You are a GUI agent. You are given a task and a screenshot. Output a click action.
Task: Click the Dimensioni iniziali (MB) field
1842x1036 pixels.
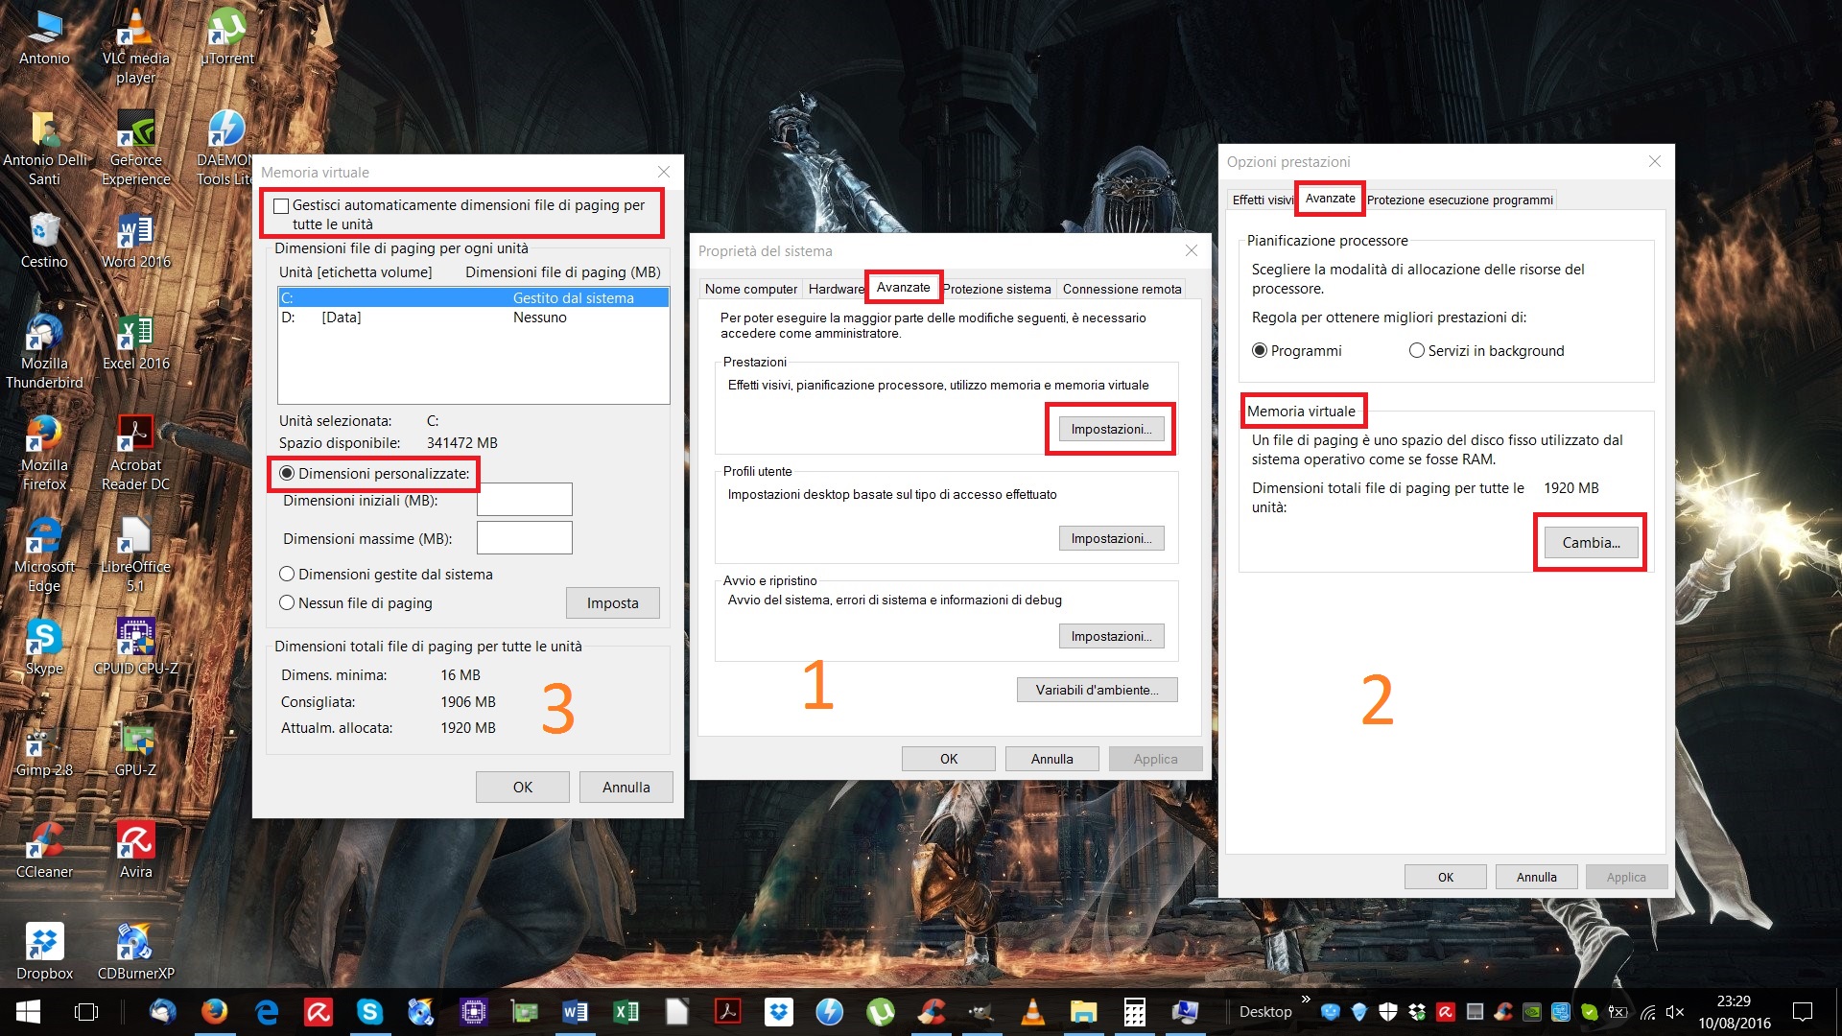[524, 500]
